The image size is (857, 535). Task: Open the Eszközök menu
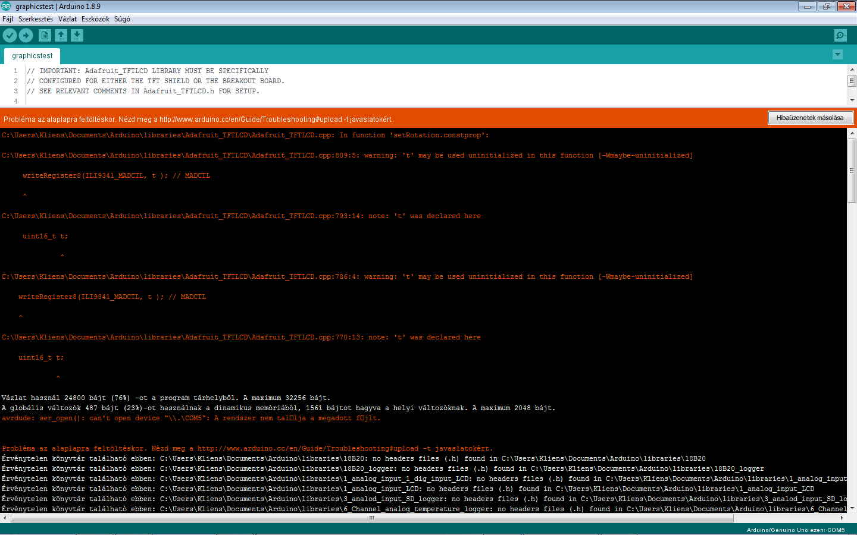coord(95,19)
